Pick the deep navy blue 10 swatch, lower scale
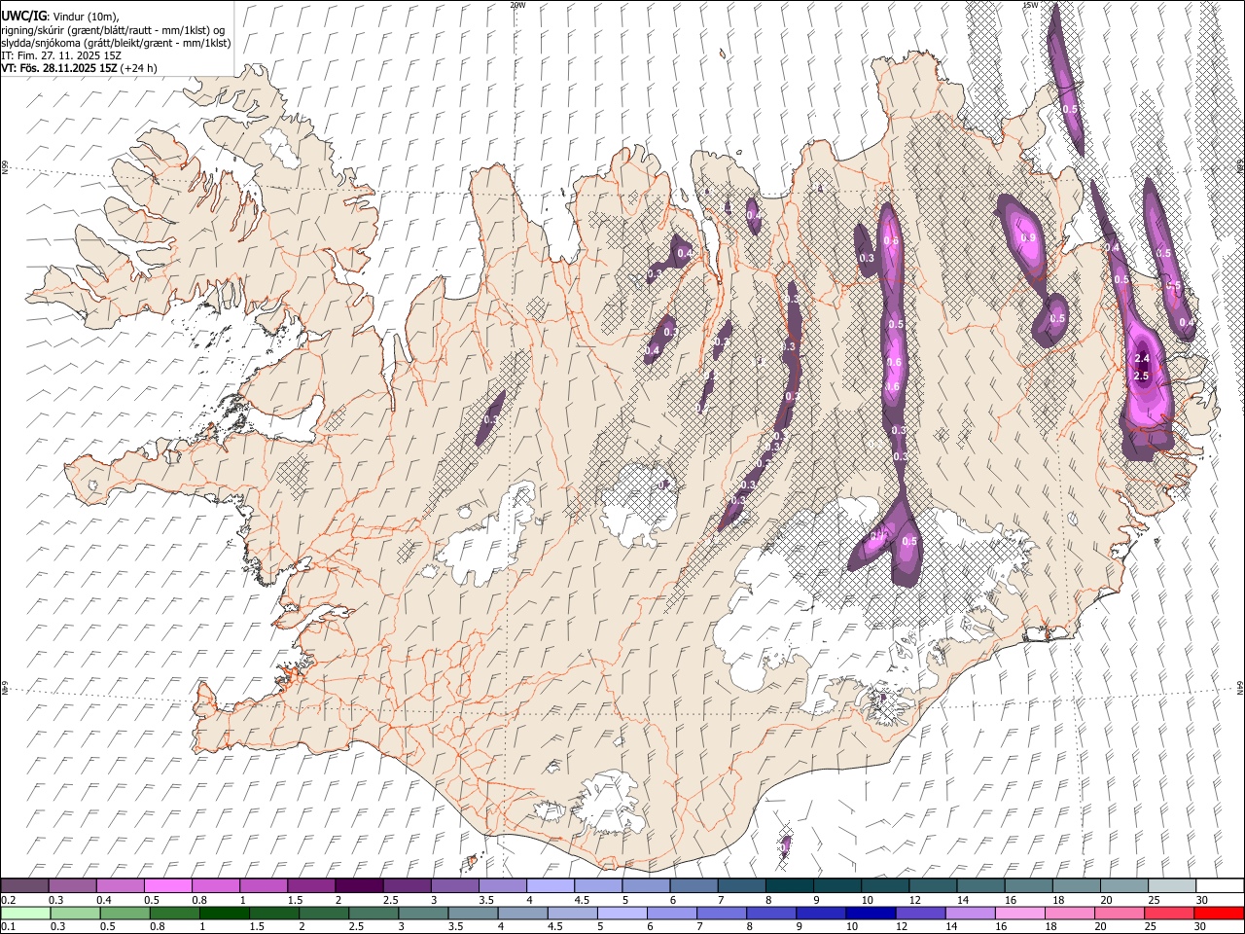The image size is (1245, 934). [x=870, y=913]
